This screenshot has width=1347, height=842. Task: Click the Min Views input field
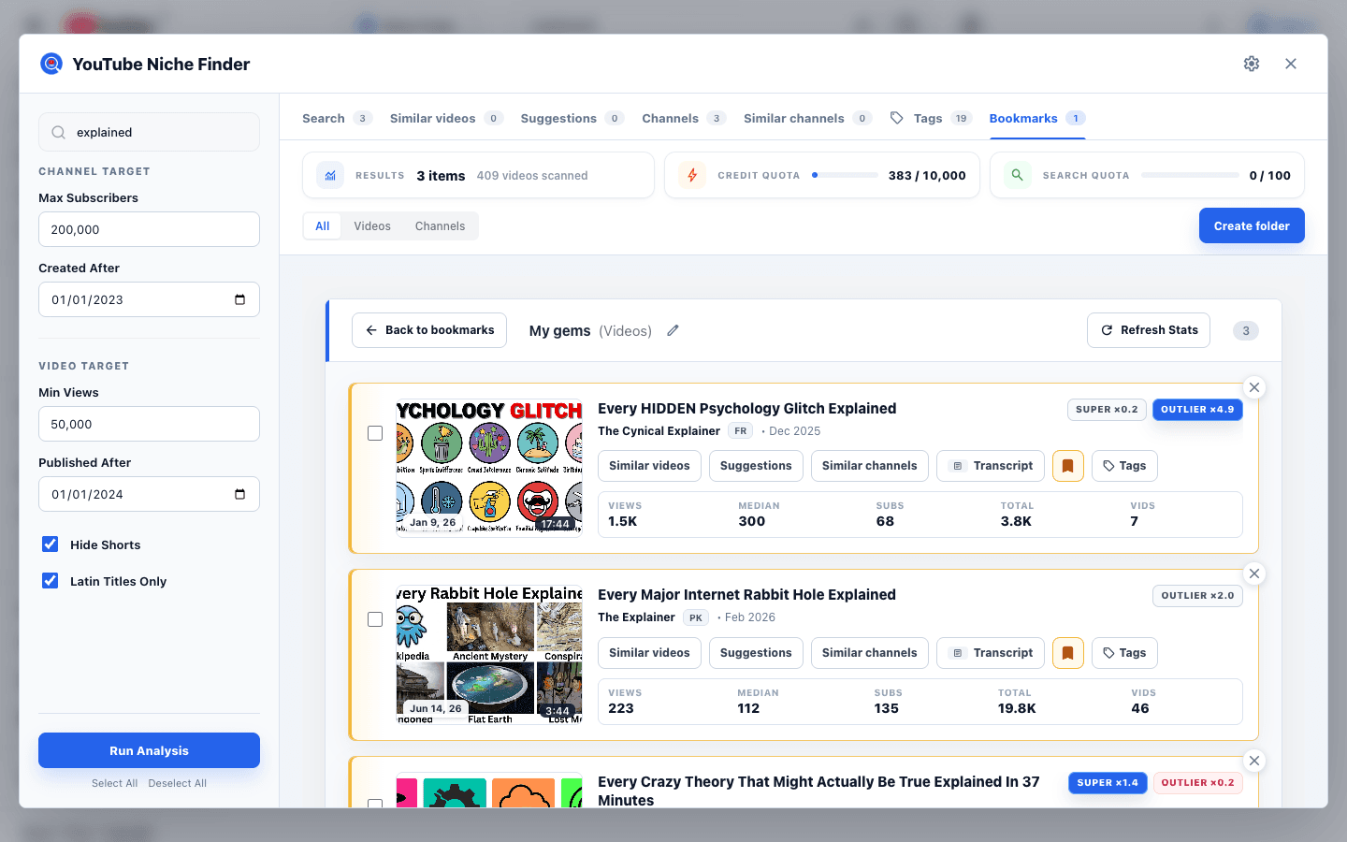point(149,424)
